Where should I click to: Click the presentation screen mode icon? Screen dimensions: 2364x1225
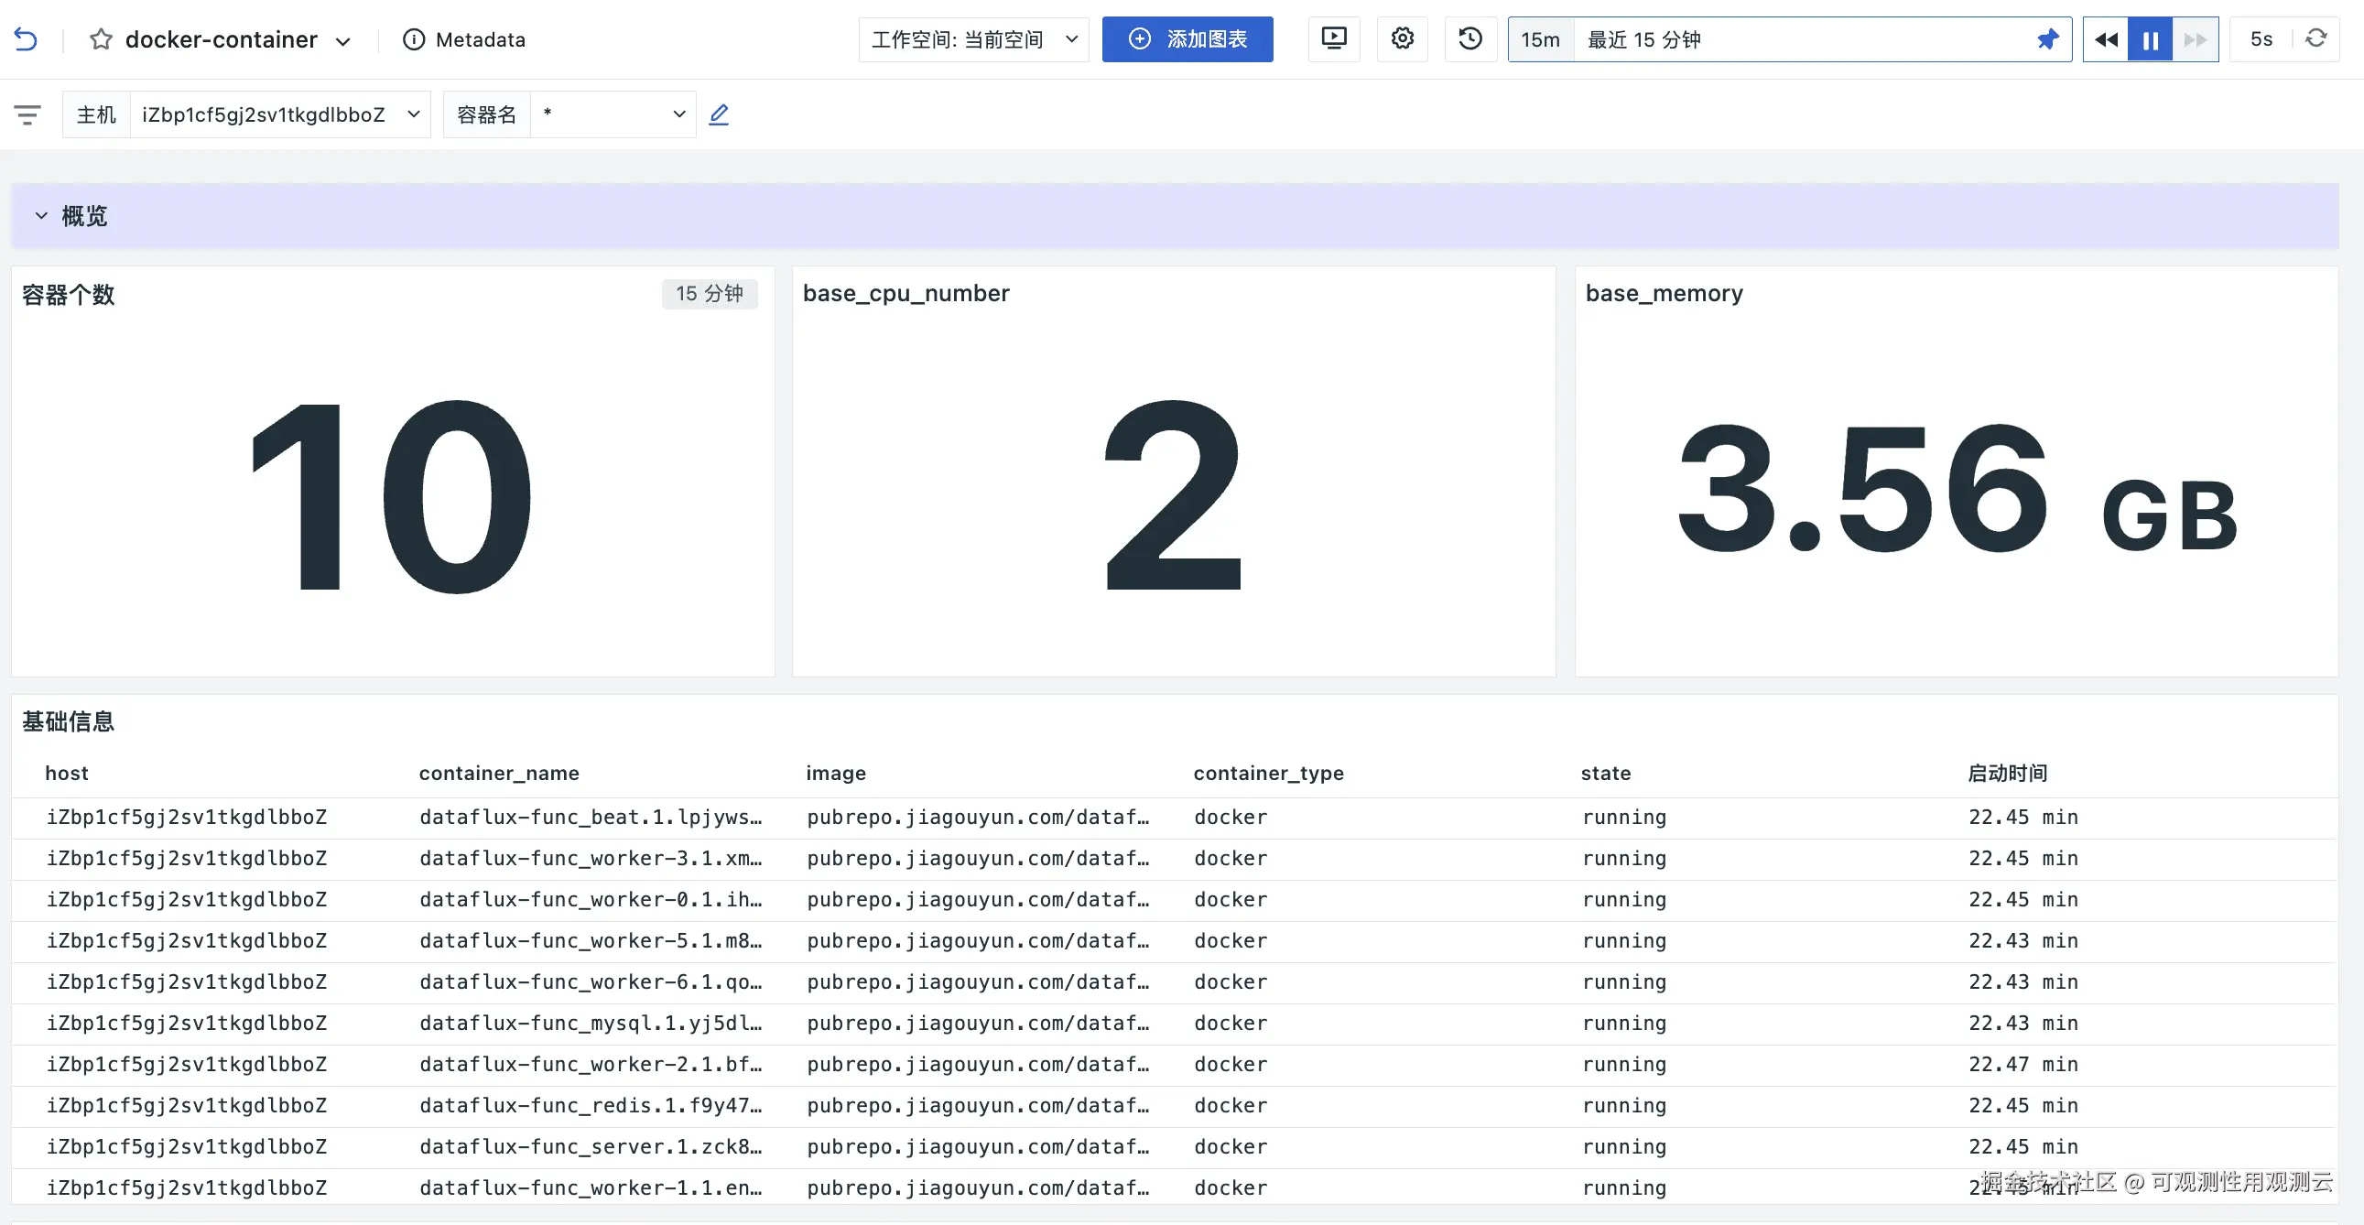point(1333,38)
